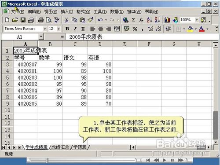Image resolution: width=220 pixels, height=165 pixels.
Task: Click the indent toolbar icon
Action: click(x=169, y=29)
